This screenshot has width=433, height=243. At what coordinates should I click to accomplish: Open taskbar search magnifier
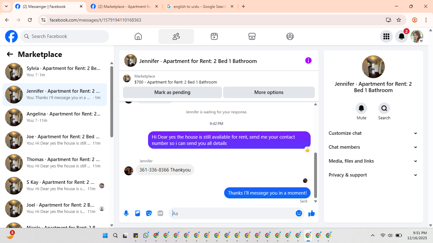click(115, 235)
